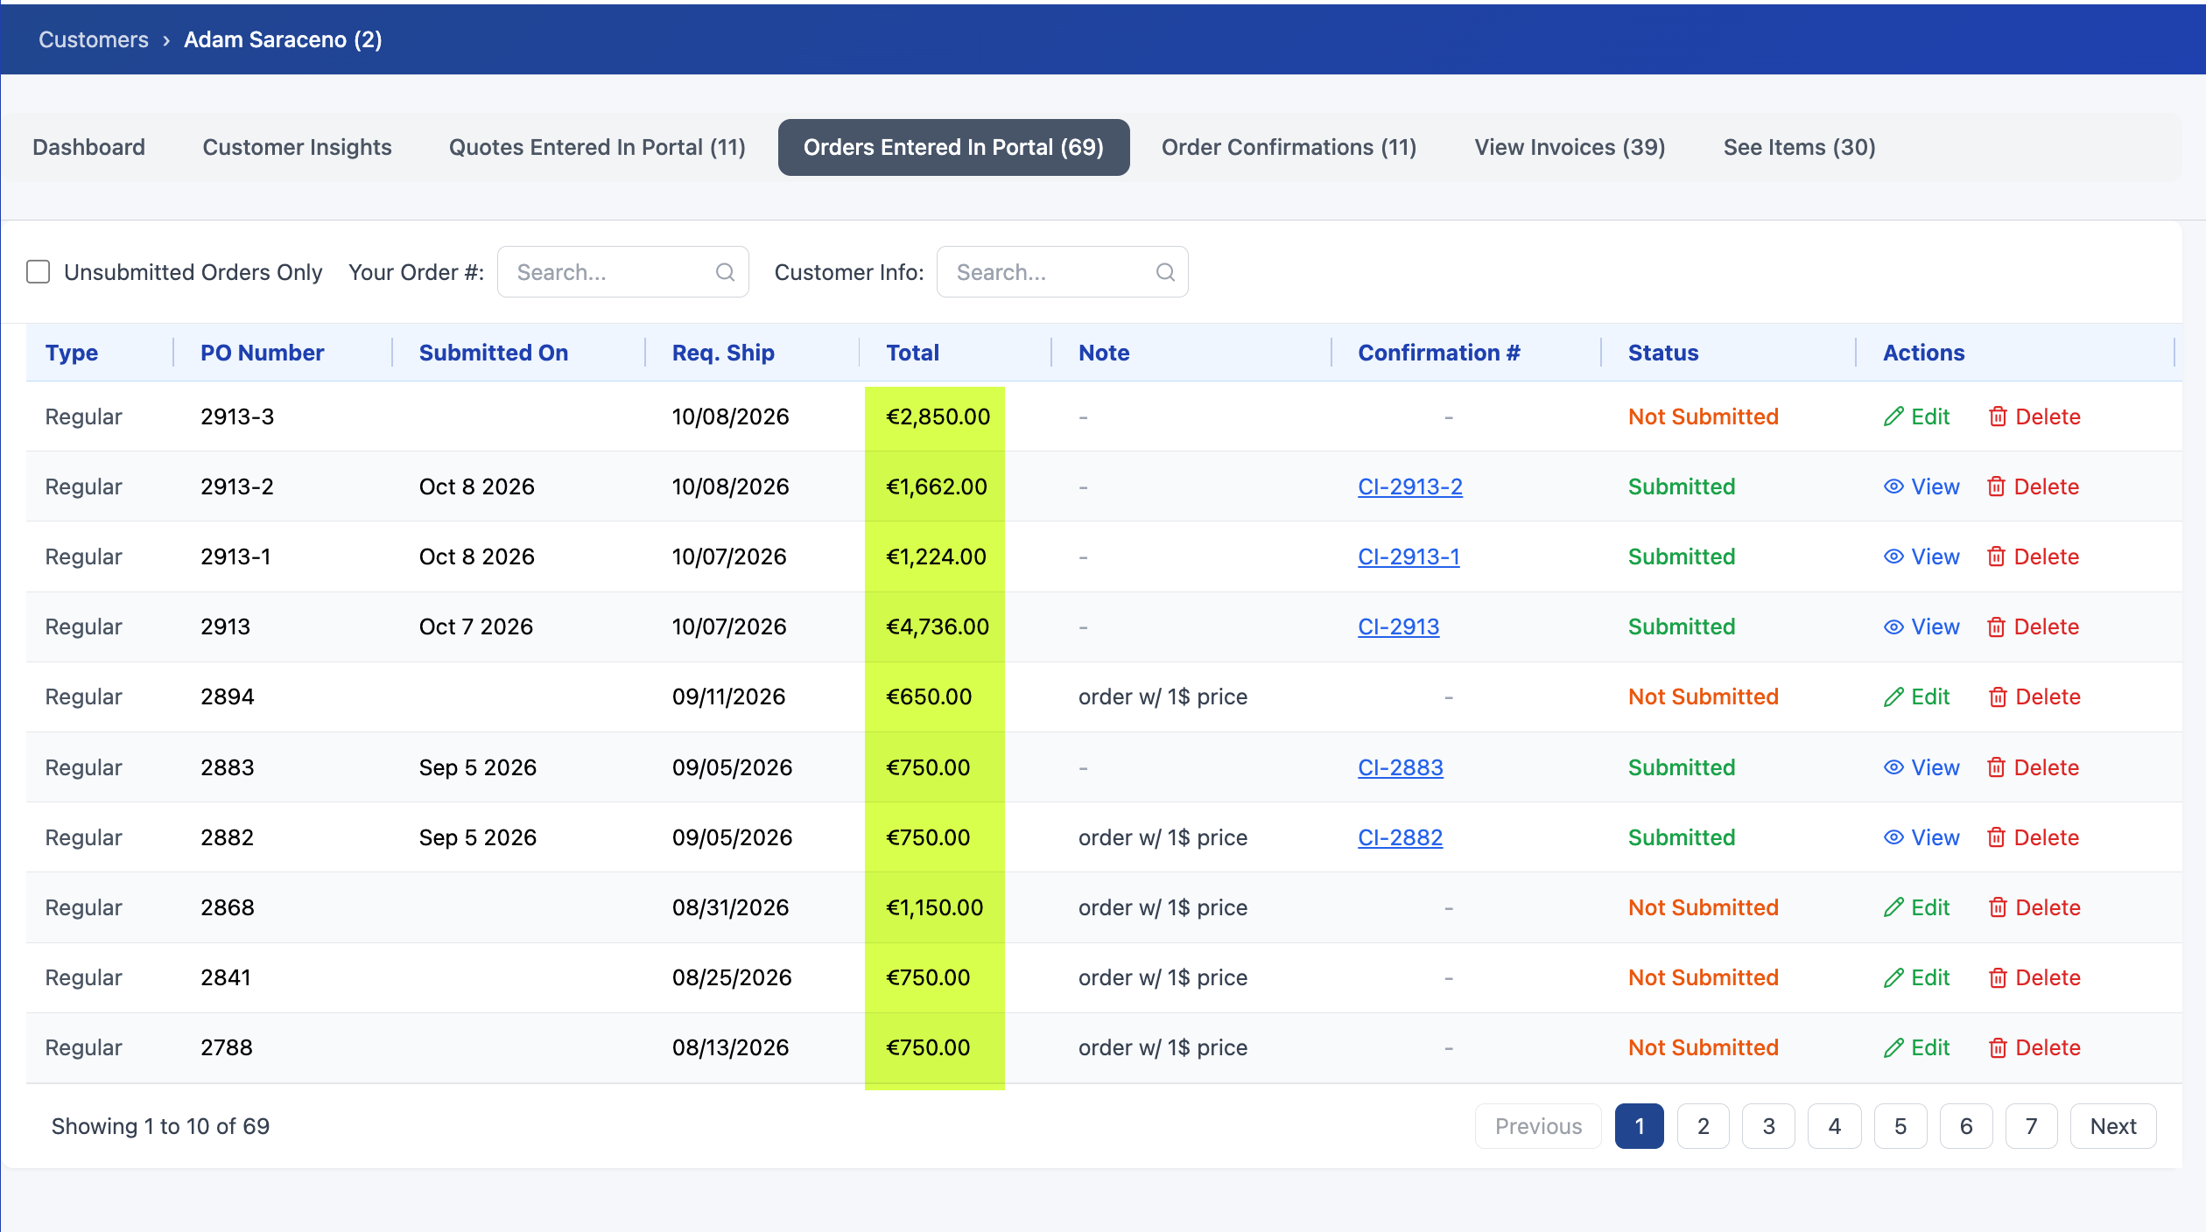This screenshot has width=2206, height=1232.
Task: Click the trash Delete icon for PO 2894
Action: click(x=1998, y=696)
